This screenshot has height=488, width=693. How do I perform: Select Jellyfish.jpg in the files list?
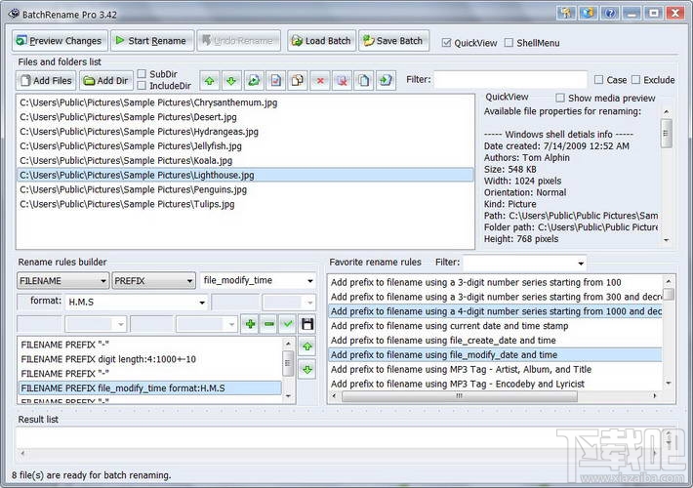coord(245,146)
